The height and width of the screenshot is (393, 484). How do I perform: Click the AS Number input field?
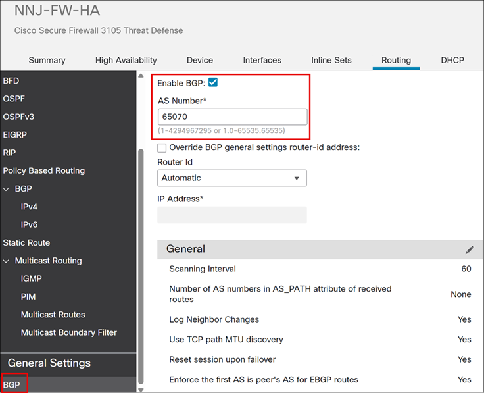coord(232,117)
